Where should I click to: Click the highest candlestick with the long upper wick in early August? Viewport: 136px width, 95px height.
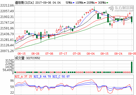coord(94,9)
